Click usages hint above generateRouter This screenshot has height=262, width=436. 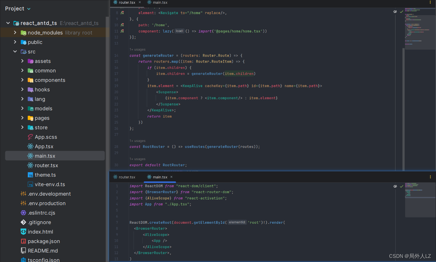[x=138, y=50]
